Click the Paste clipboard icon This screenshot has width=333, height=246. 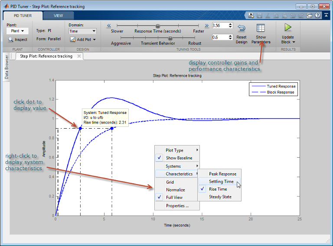coord(284,15)
